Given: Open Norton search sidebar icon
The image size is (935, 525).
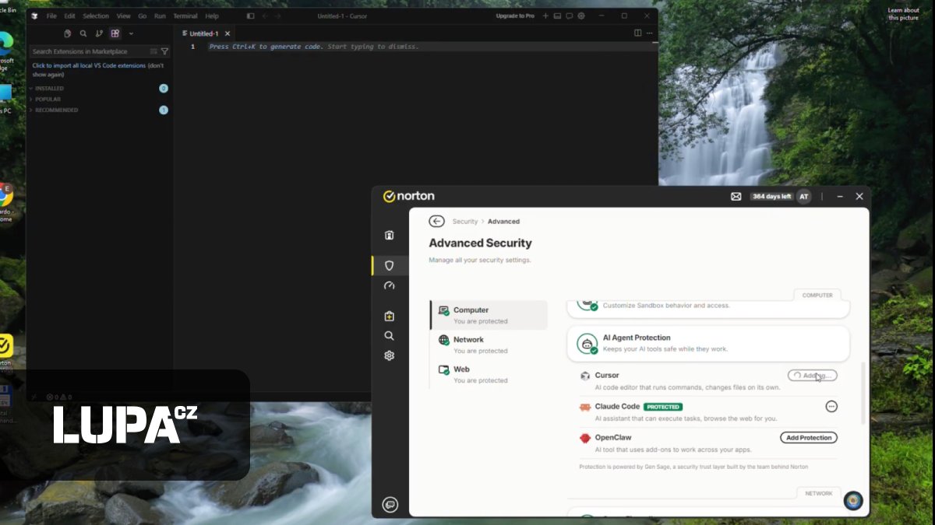Looking at the screenshot, I should tap(390, 336).
